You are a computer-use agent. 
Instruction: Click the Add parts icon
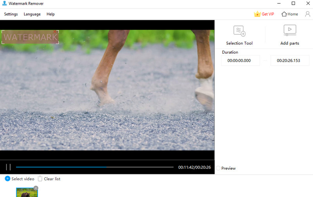click(290, 30)
